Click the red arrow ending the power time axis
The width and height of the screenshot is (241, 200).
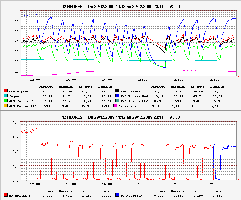point(238,180)
